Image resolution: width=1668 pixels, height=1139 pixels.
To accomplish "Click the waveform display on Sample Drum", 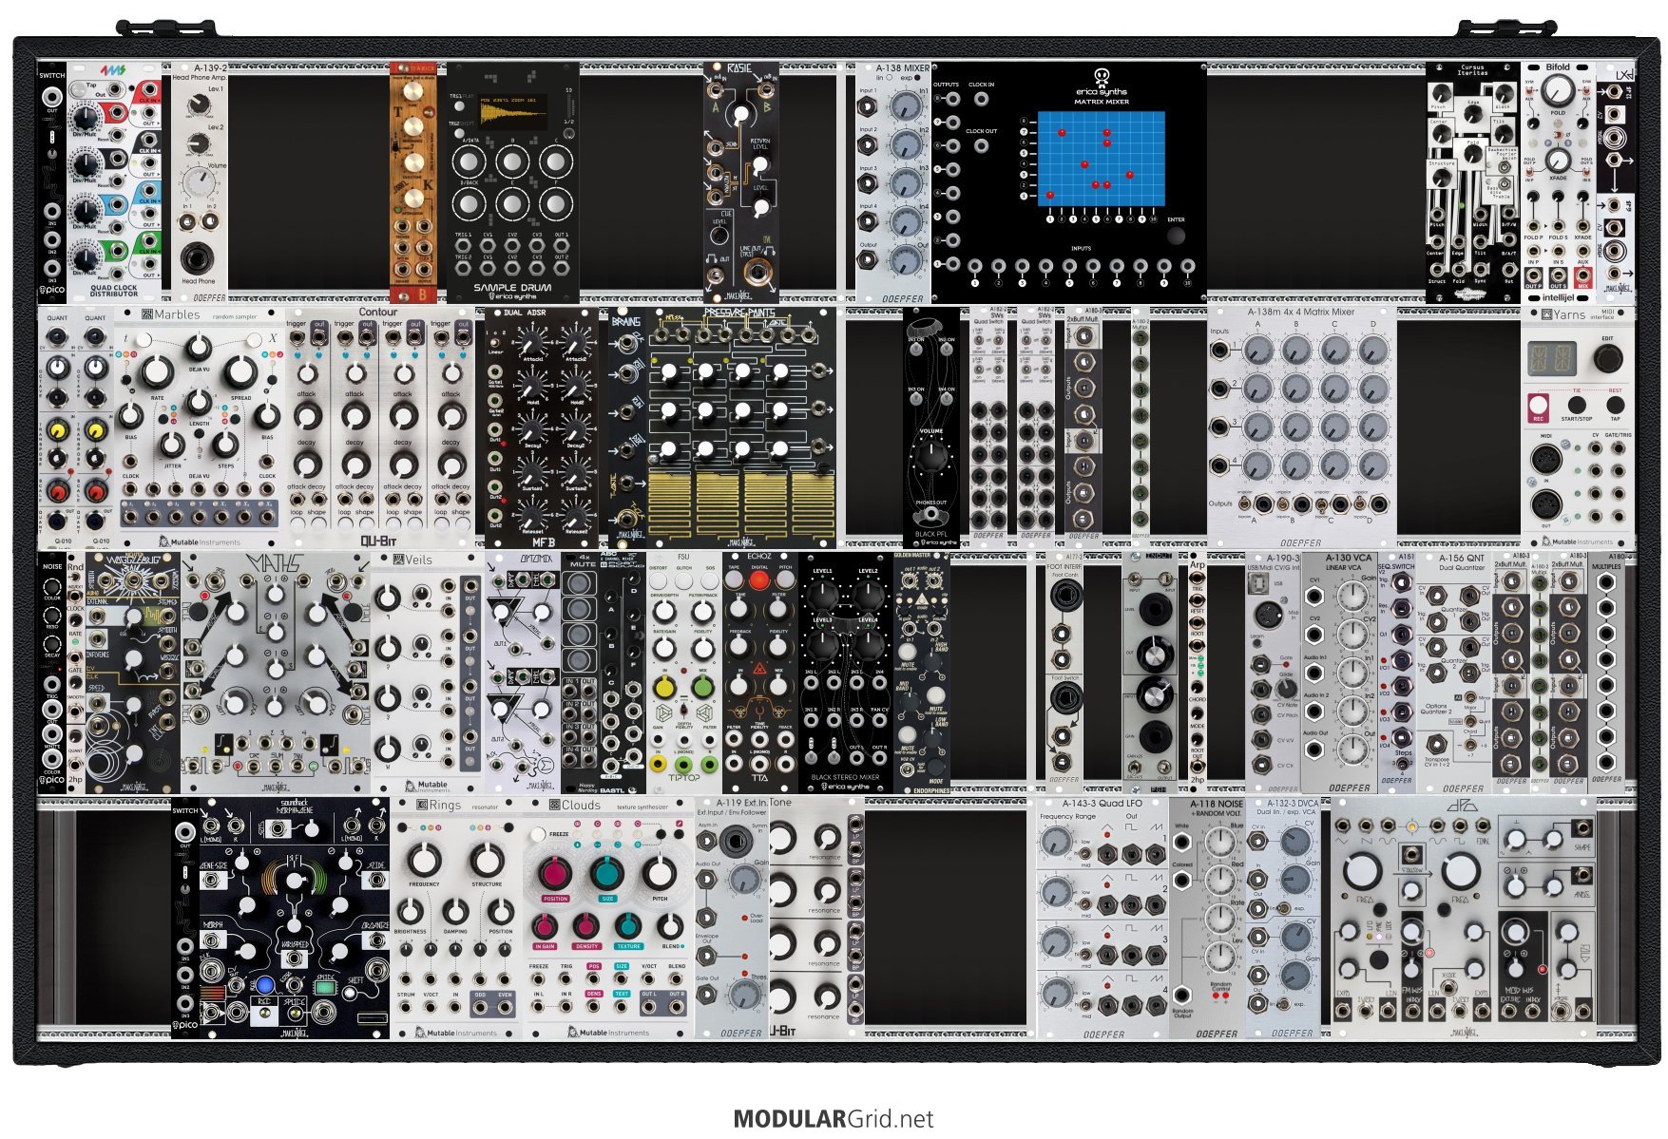I will [512, 114].
